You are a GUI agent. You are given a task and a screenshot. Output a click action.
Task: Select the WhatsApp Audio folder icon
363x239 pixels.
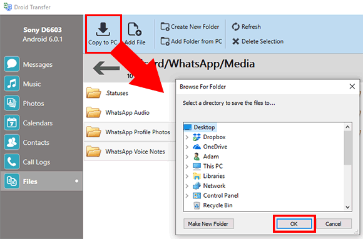pos(93,112)
